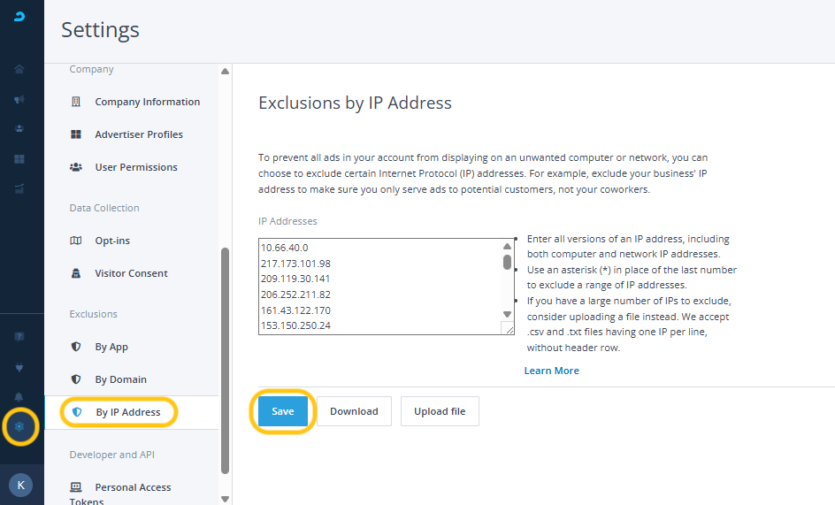Click the settings gear icon in the rail
The height and width of the screenshot is (505, 835).
click(x=19, y=427)
